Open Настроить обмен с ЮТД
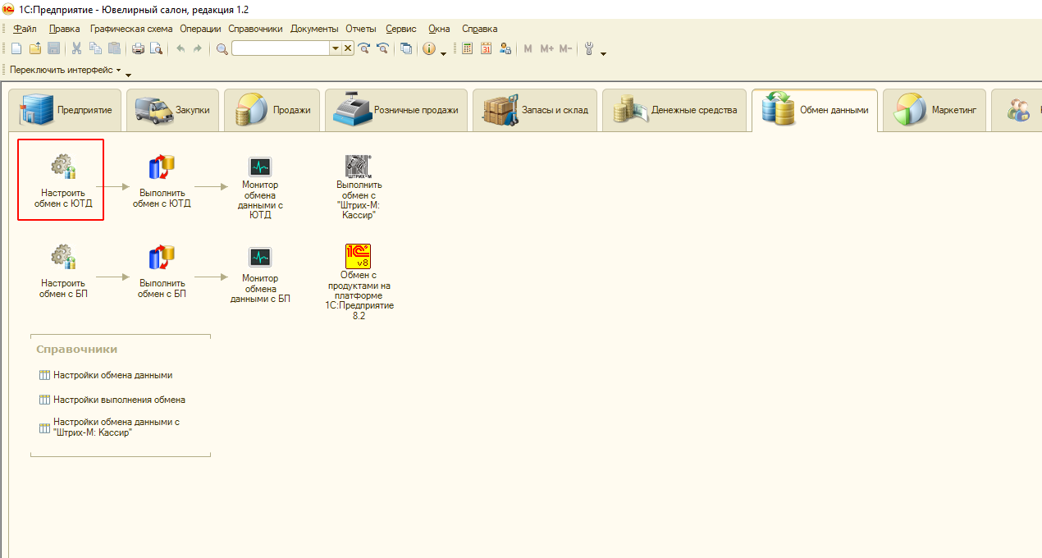This screenshot has height=558, width=1042. click(63, 179)
